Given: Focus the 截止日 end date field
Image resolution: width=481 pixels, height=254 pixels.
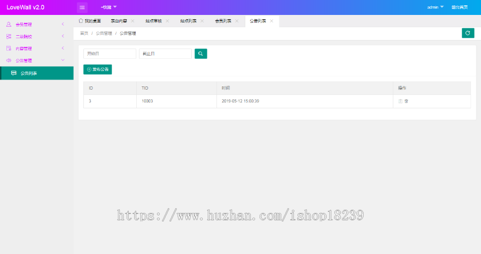Looking at the screenshot, I should [x=165, y=53].
